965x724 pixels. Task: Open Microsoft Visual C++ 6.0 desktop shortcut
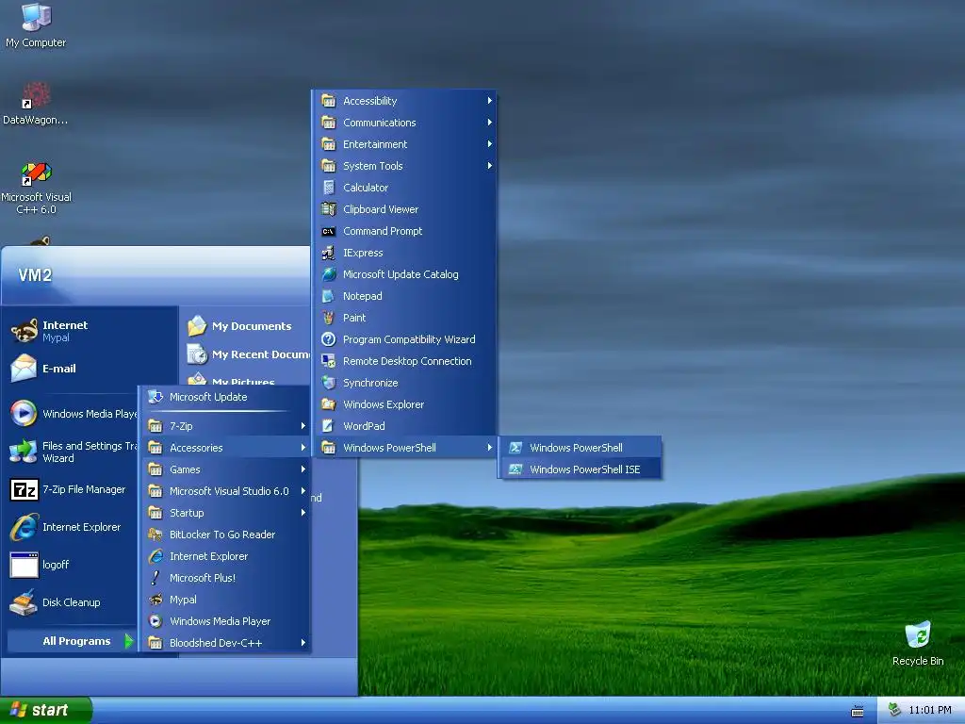[x=36, y=188]
